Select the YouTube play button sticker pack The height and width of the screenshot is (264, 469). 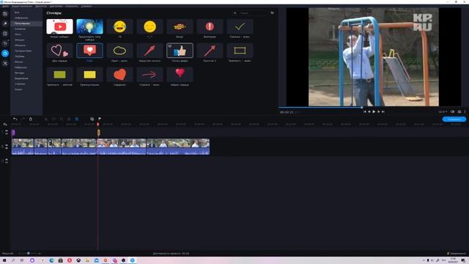(x=59, y=26)
